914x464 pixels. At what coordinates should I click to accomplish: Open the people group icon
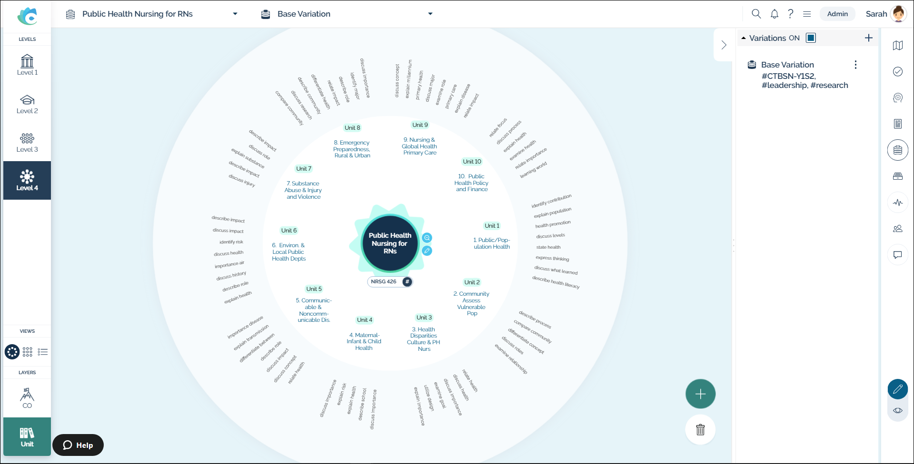[x=898, y=229]
